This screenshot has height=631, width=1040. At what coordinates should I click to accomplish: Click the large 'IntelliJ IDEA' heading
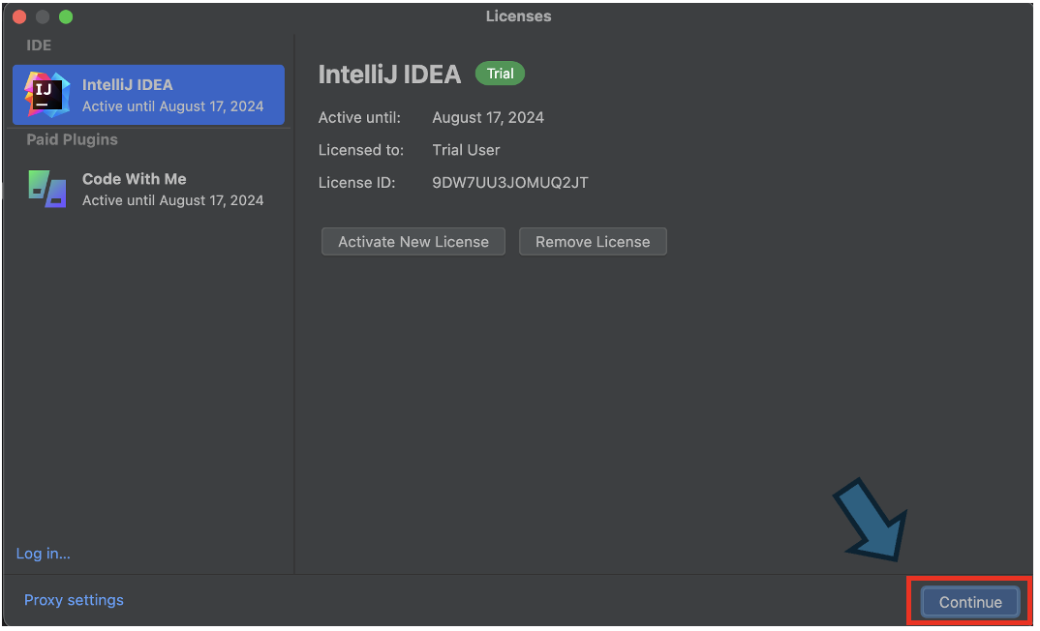click(389, 75)
